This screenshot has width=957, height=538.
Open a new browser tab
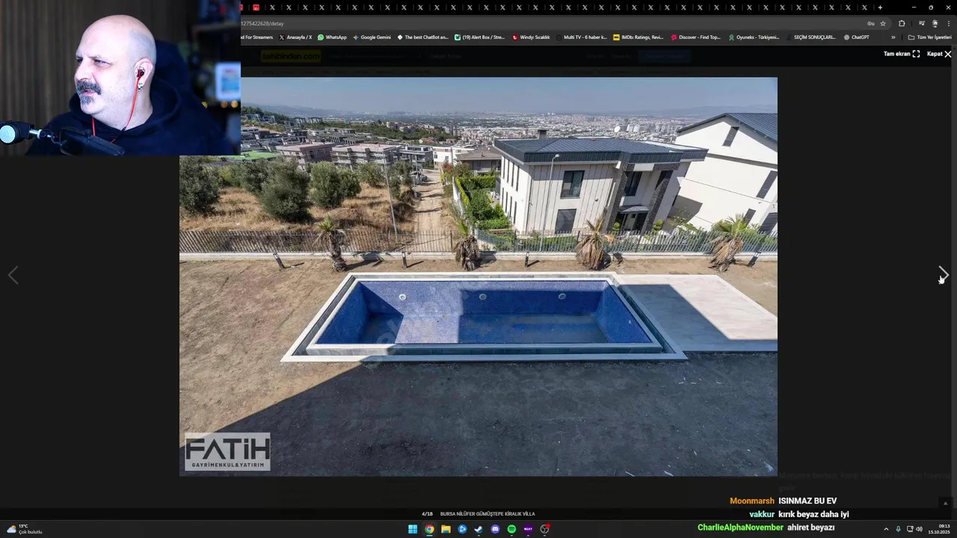880,7
